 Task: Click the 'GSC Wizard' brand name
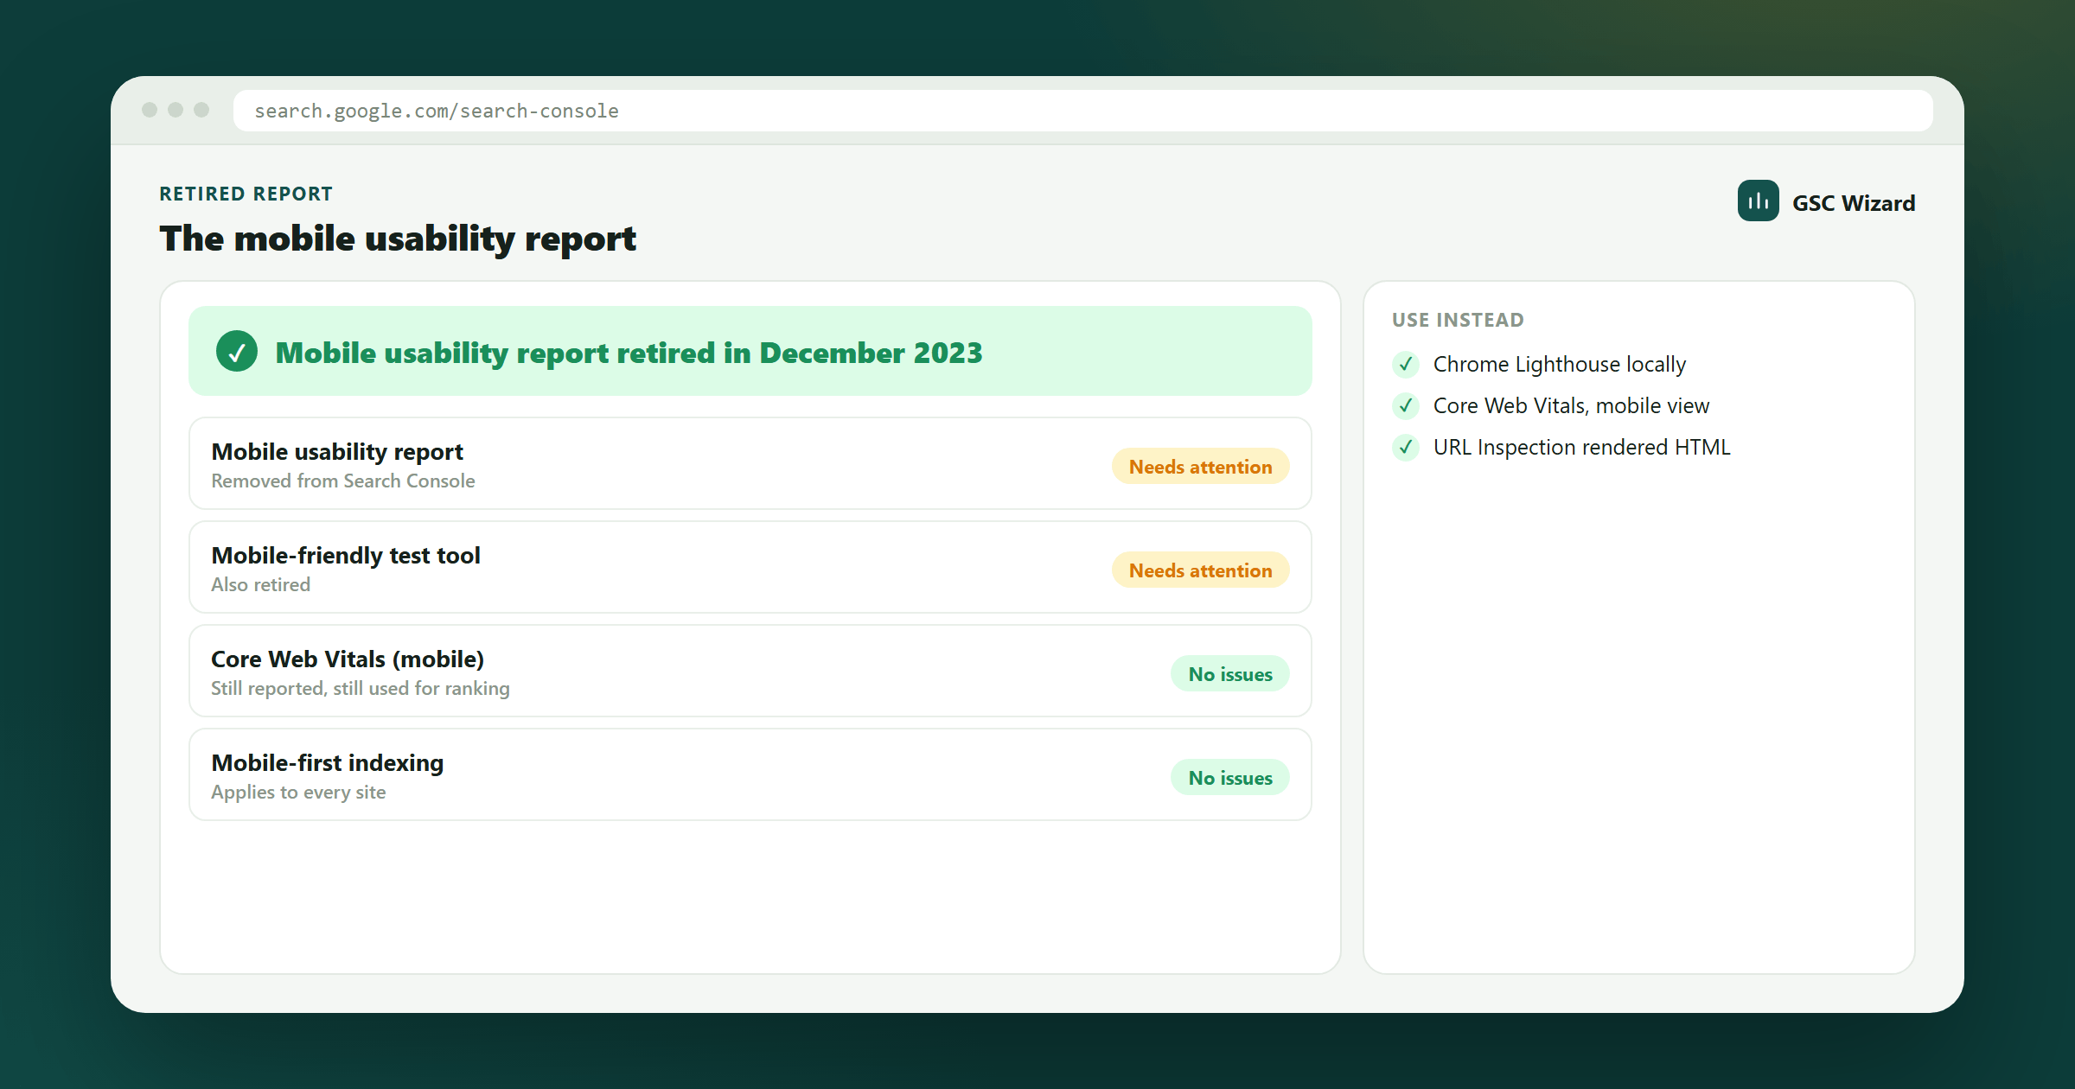(1854, 203)
